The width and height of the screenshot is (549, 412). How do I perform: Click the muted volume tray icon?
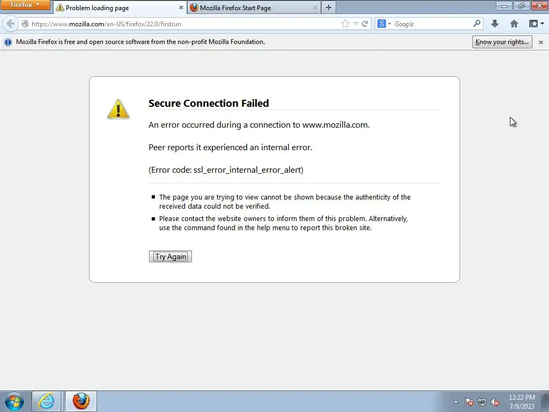point(495,402)
